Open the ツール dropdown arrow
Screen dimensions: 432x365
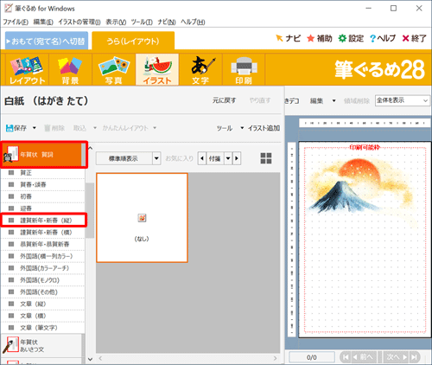(x=242, y=128)
